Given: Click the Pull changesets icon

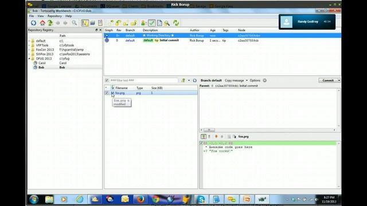Looking at the screenshot, I should pos(118,23).
